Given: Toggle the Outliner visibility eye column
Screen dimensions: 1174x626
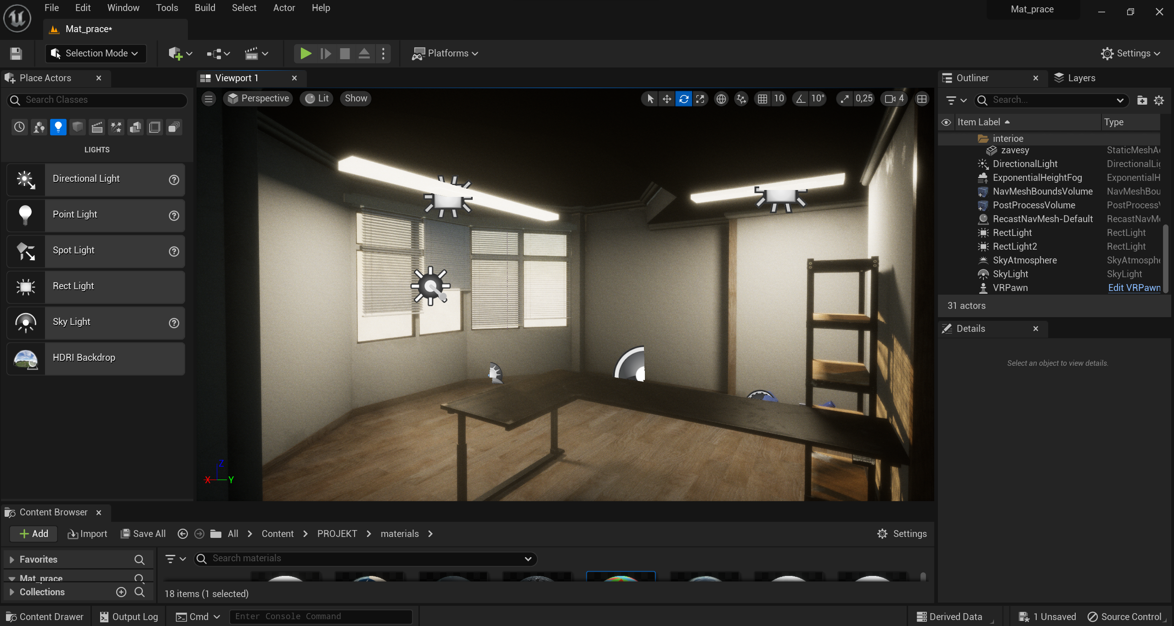Looking at the screenshot, I should pos(946,122).
